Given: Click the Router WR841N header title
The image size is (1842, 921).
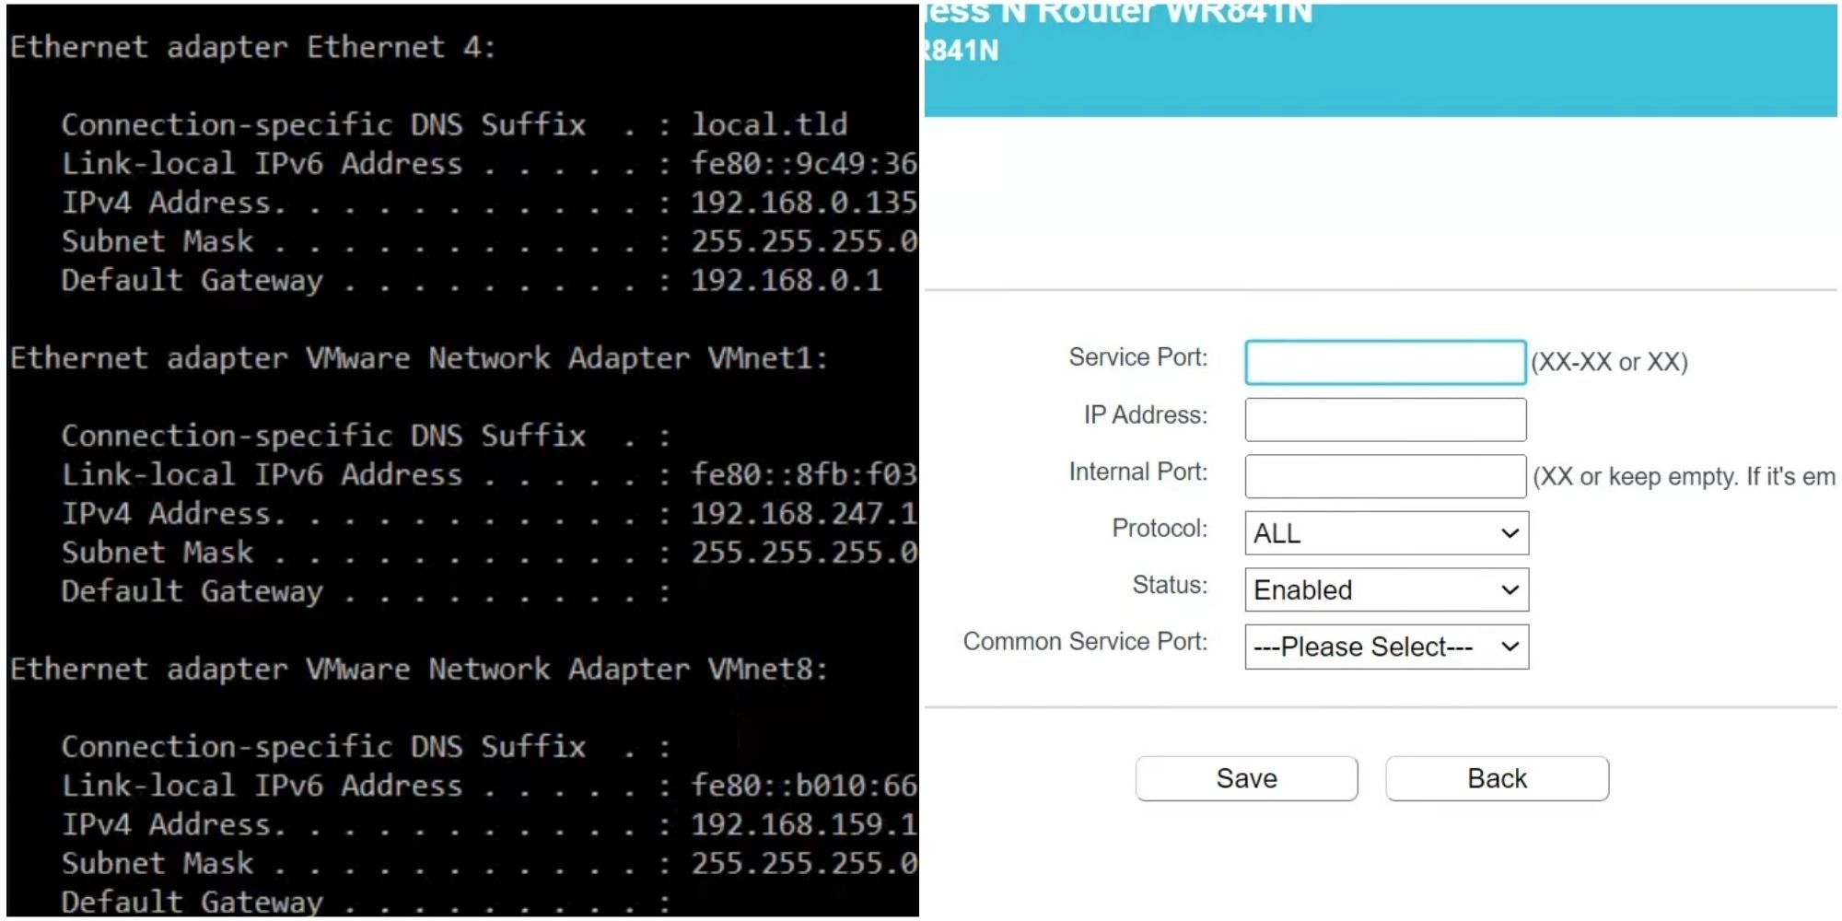Looking at the screenshot, I should point(1118,13).
